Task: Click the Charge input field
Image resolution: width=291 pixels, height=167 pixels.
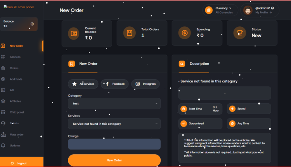Action: 114,144
